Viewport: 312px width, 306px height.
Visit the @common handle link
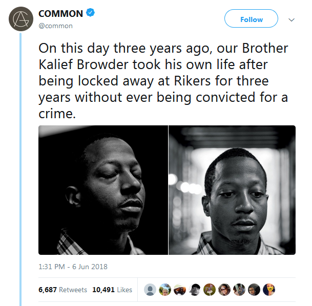pos(55,26)
